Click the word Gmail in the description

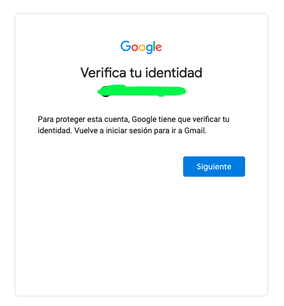click(x=196, y=130)
